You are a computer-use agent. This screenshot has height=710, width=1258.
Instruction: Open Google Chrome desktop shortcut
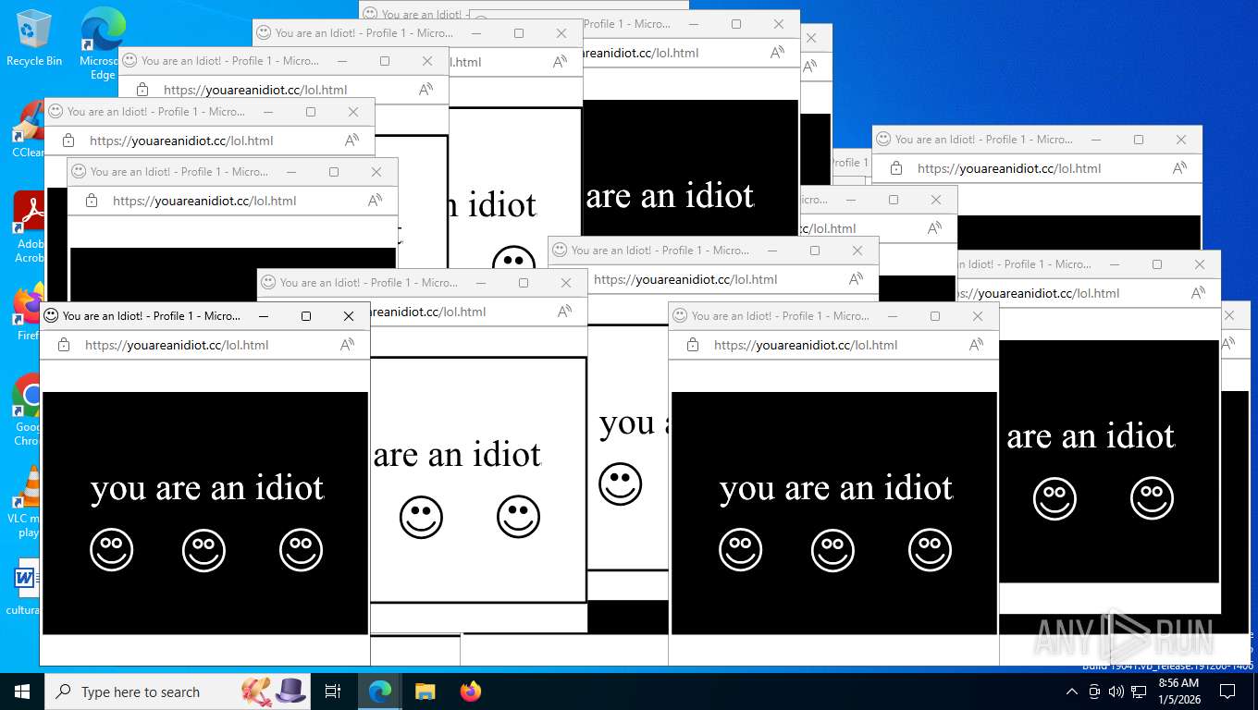26,410
